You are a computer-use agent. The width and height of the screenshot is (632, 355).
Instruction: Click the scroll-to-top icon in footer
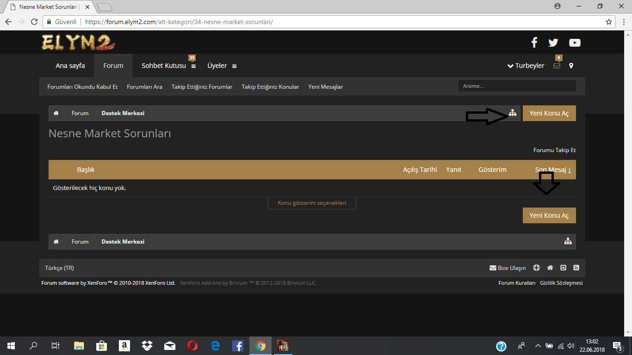(563, 268)
